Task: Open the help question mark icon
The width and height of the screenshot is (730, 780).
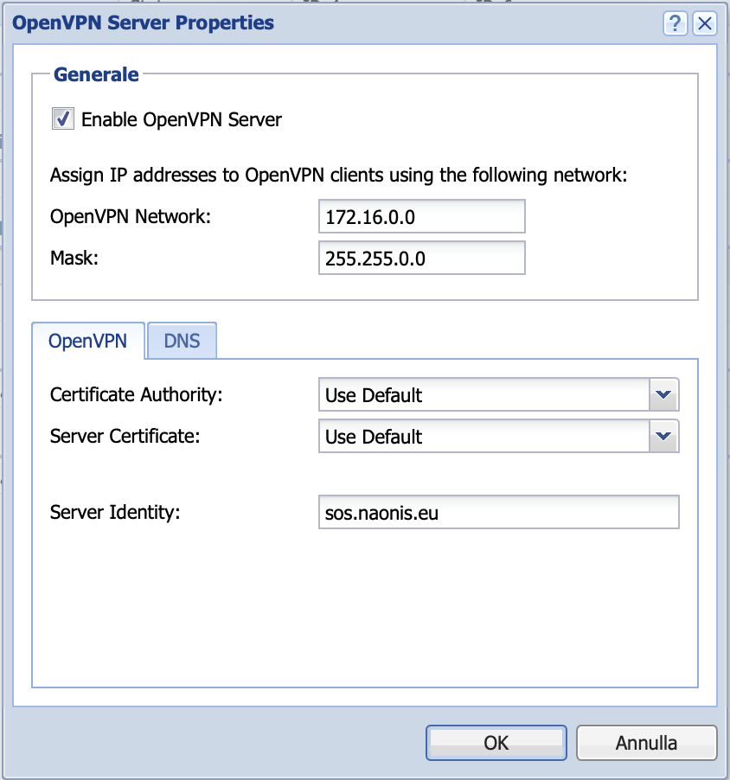Action: [676, 23]
